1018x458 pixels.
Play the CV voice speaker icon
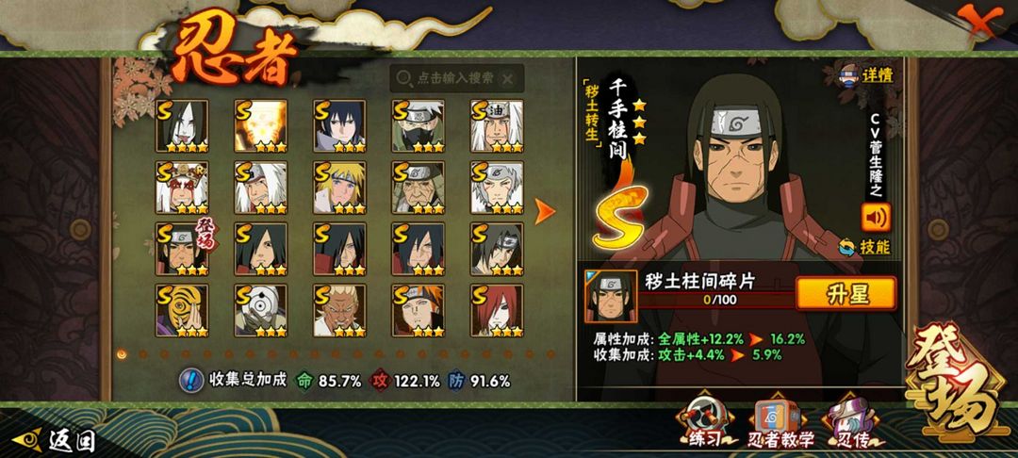pyautogui.click(x=876, y=218)
